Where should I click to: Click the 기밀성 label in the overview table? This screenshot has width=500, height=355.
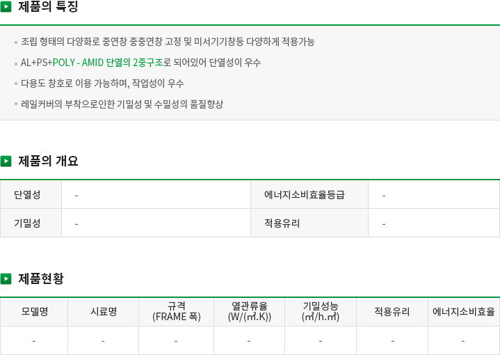[27, 223]
